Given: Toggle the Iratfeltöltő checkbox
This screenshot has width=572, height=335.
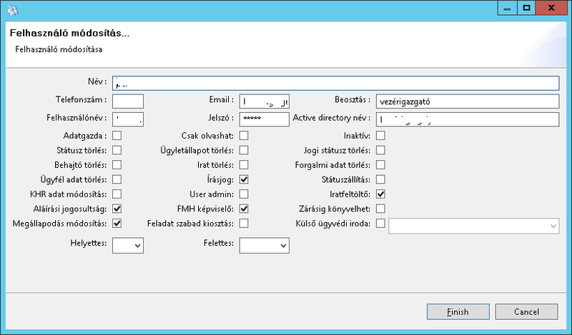Looking at the screenshot, I should click(x=381, y=194).
